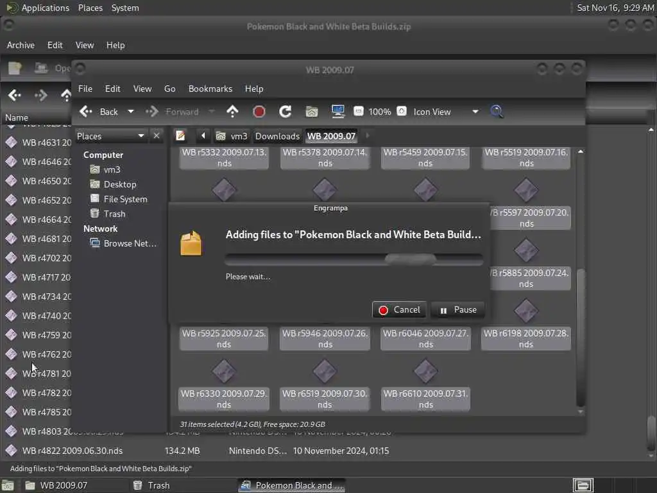Open Help menu in Engrampa window
Screen dimensions: 657x493
(x=115, y=45)
